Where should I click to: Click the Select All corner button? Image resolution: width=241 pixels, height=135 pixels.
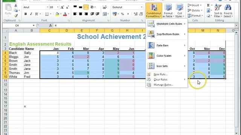(6, 31)
